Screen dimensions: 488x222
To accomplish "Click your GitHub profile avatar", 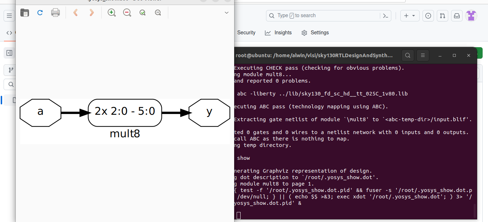I will coord(471,15).
